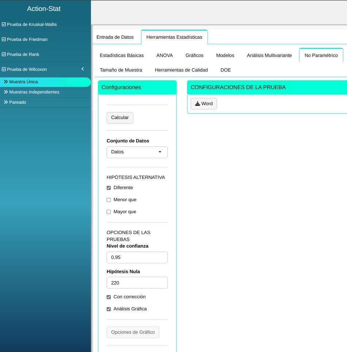Screen dimensions: 347x352
Task: Collapse the Prueba de Wilcoxon chevron
Action: (83, 69)
